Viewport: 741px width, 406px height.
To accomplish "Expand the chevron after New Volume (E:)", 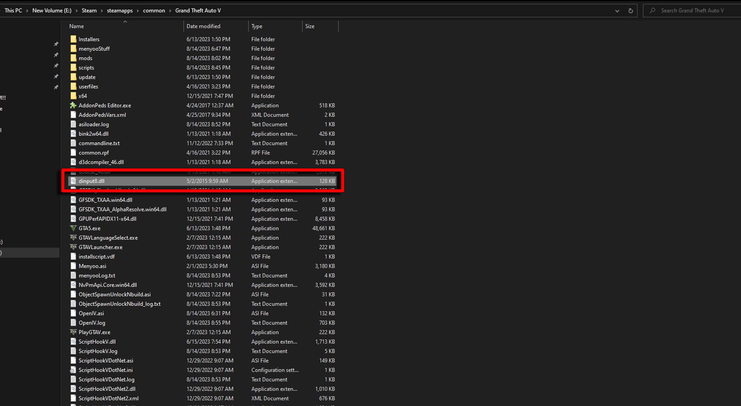I will [76, 11].
